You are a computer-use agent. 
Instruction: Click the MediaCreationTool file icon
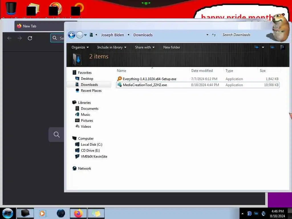tap(119, 85)
